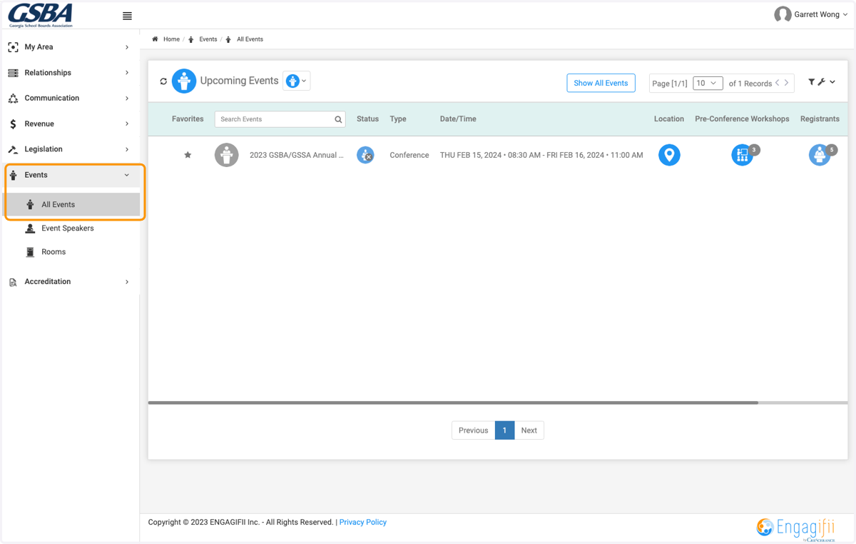Expand the Accreditation chevron
This screenshot has height=544, width=856.
[x=127, y=282]
